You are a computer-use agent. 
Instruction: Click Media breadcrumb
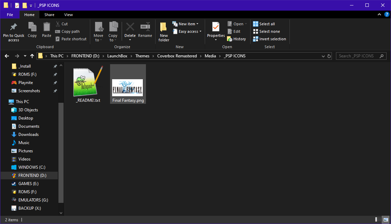pyautogui.click(x=210, y=56)
